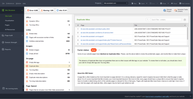Viewport: 193px width, 99px height.
Task: Open the Preferences menu
Action: point(10,4)
